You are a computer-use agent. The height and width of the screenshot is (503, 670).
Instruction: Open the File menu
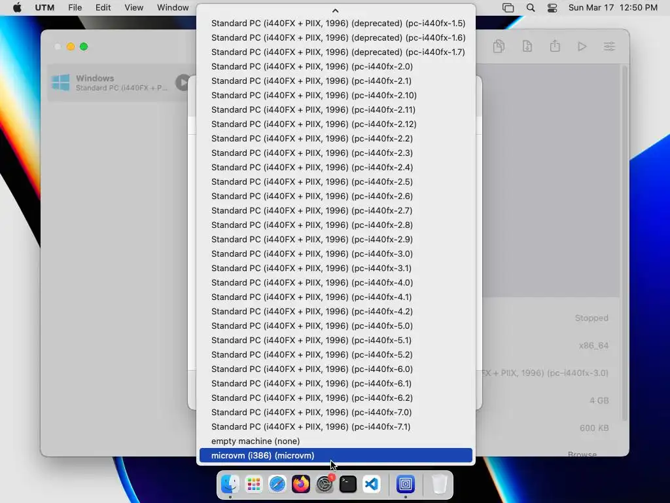[75, 8]
